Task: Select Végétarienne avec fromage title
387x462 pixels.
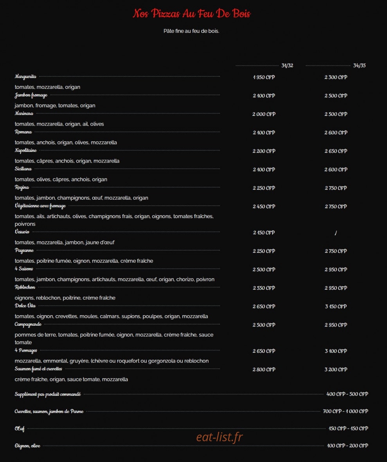Action: pyautogui.click(x=40, y=206)
